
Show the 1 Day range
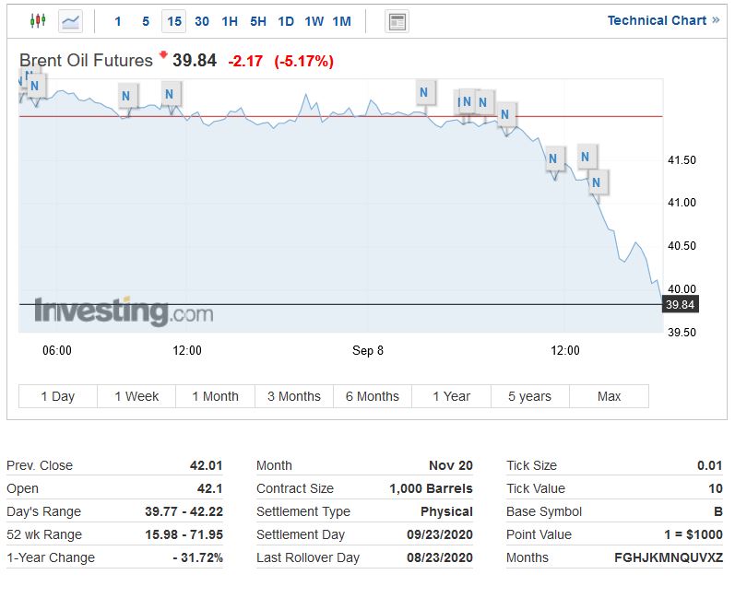58,396
